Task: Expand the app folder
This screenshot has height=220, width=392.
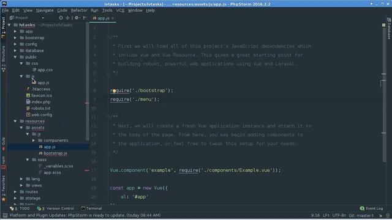Action: tap(15, 31)
